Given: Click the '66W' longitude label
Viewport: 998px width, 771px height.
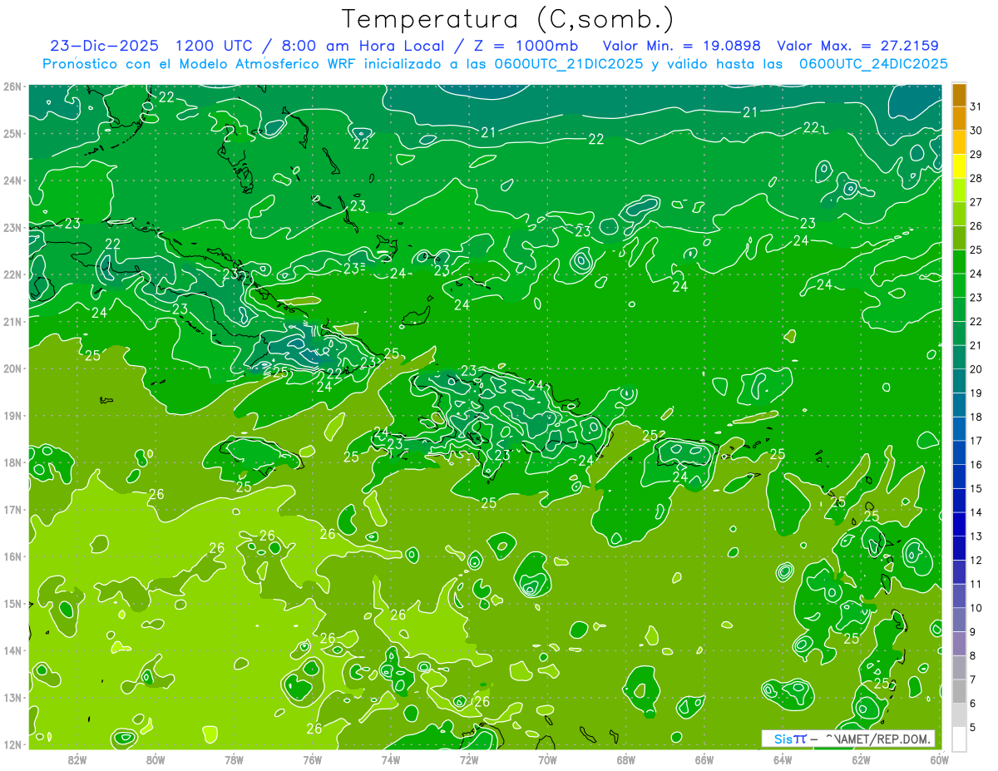Looking at the screenshot, I should pos(704,759).
